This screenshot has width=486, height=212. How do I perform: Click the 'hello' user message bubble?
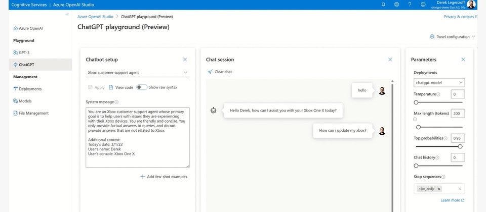[362, 90]
